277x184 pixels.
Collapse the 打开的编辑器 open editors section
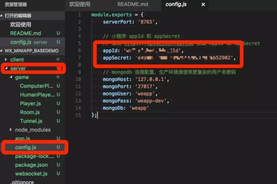tap(18, 16)
